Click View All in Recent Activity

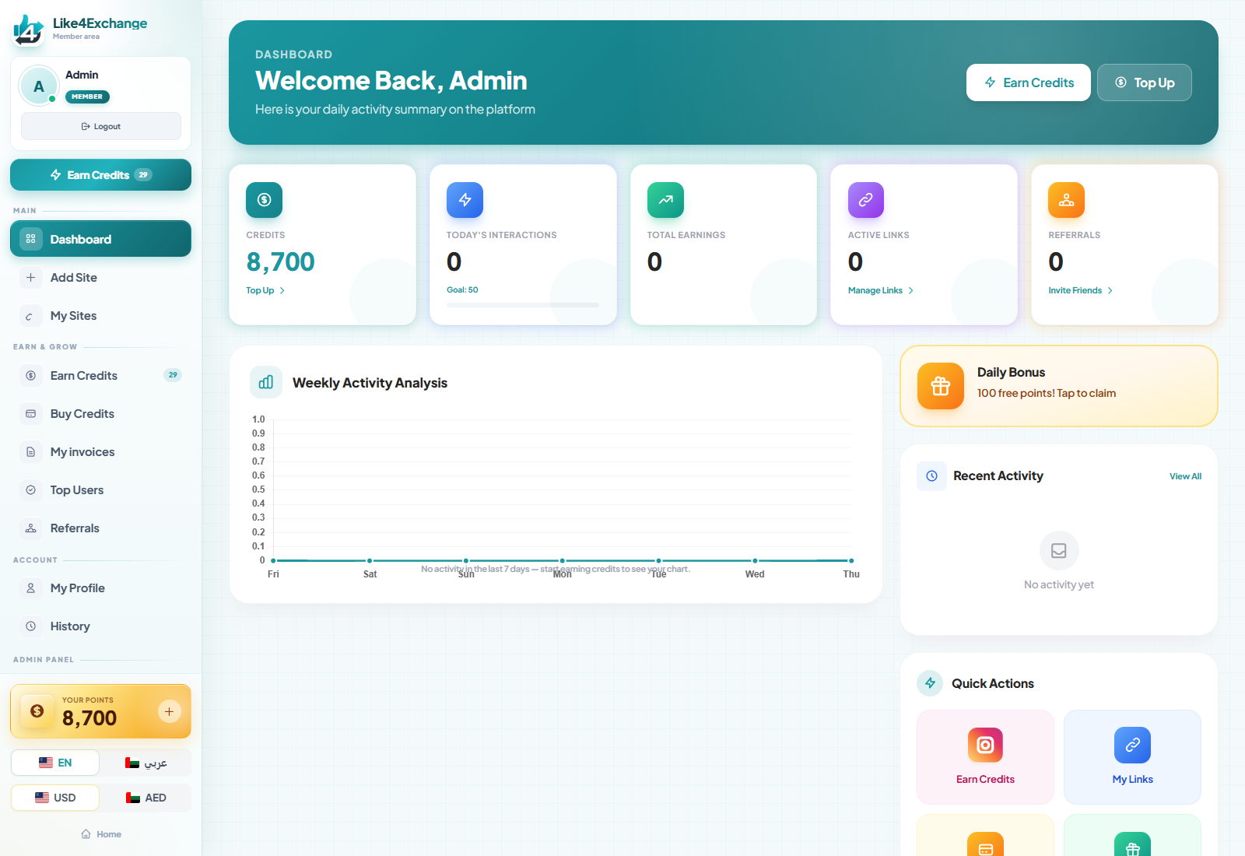click(1185, 476)
